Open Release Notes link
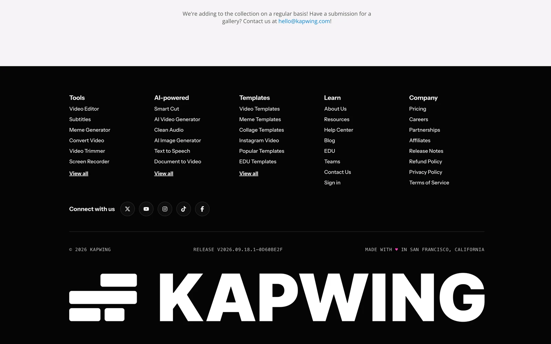 426,151
